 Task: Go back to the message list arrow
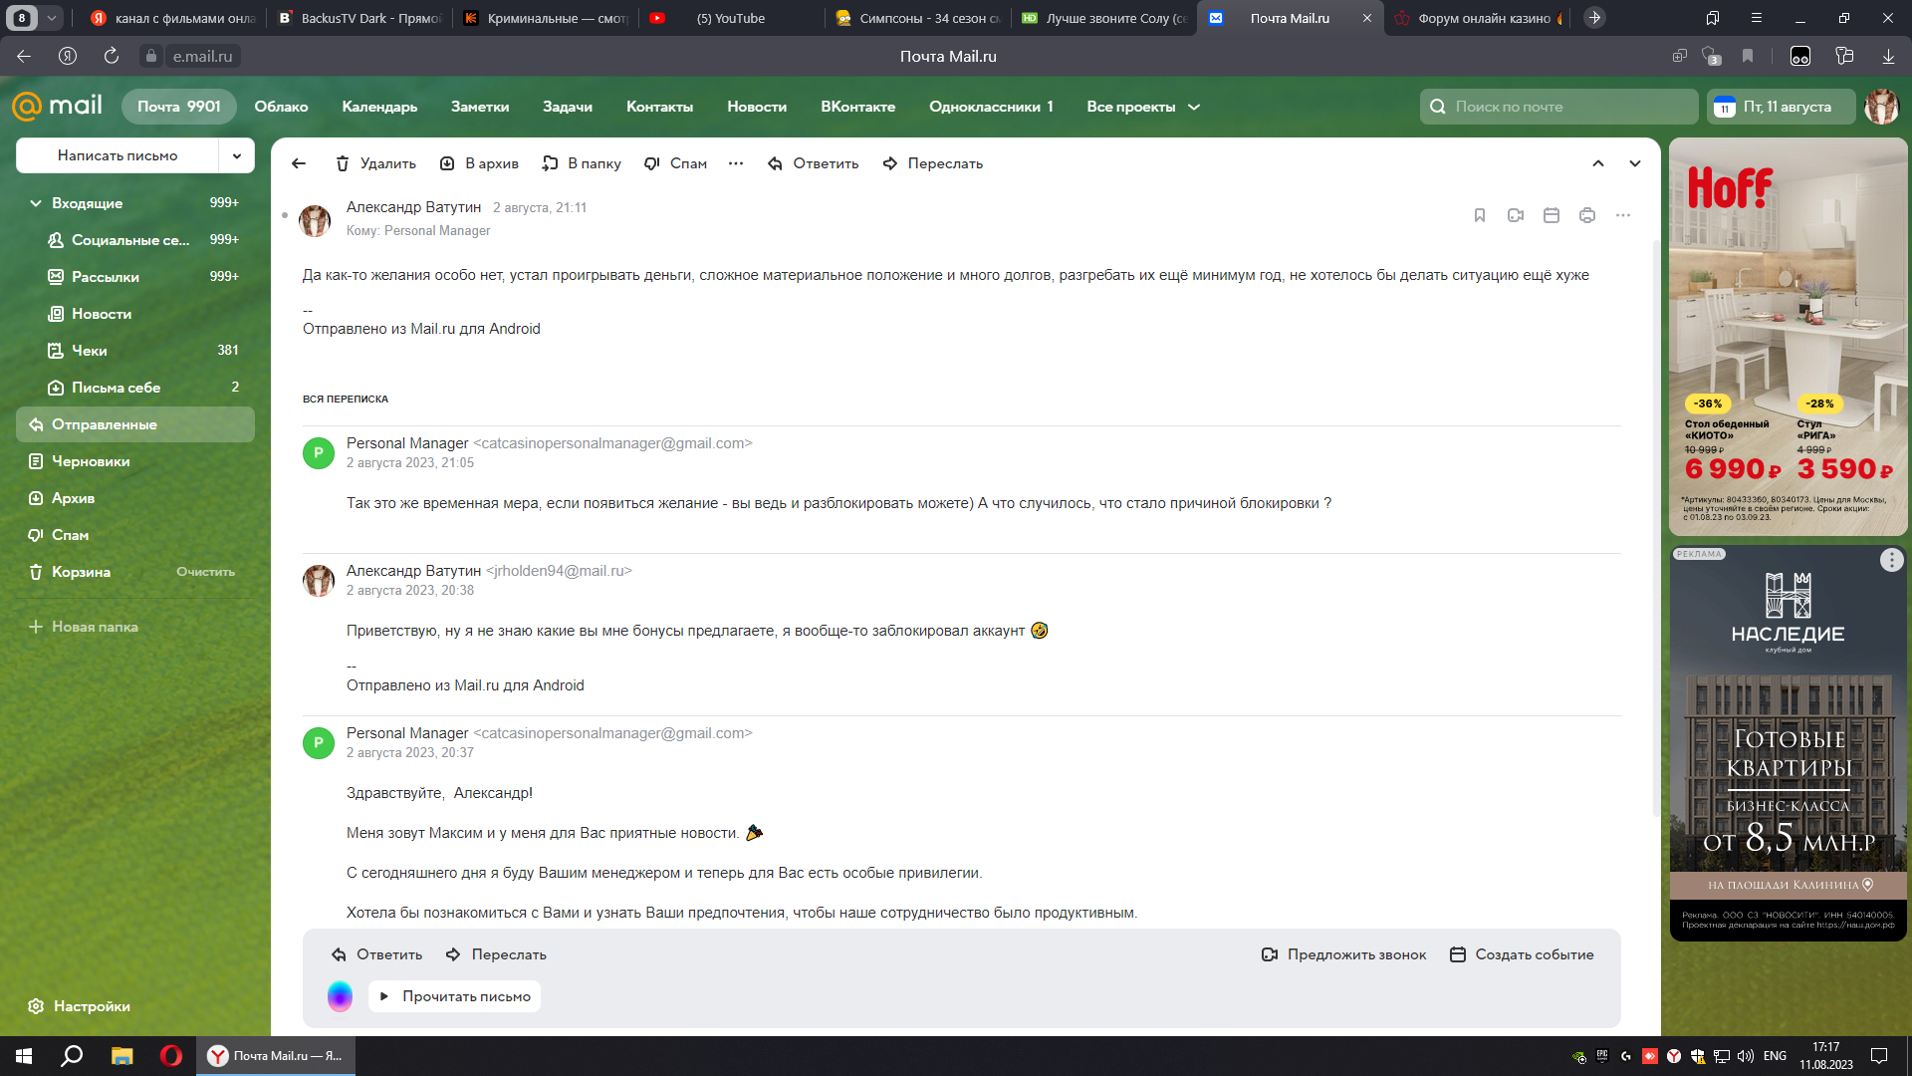tap(299, 163)
